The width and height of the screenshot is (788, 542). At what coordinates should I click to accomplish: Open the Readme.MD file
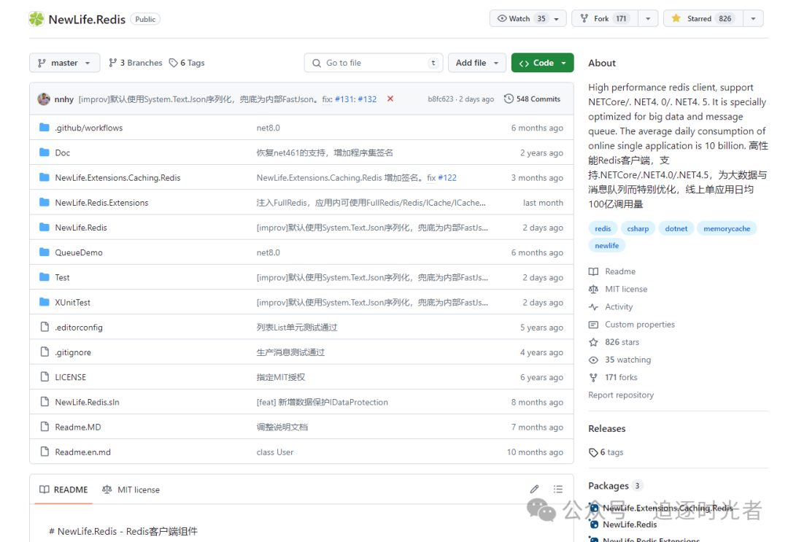[x=78, y=427]
